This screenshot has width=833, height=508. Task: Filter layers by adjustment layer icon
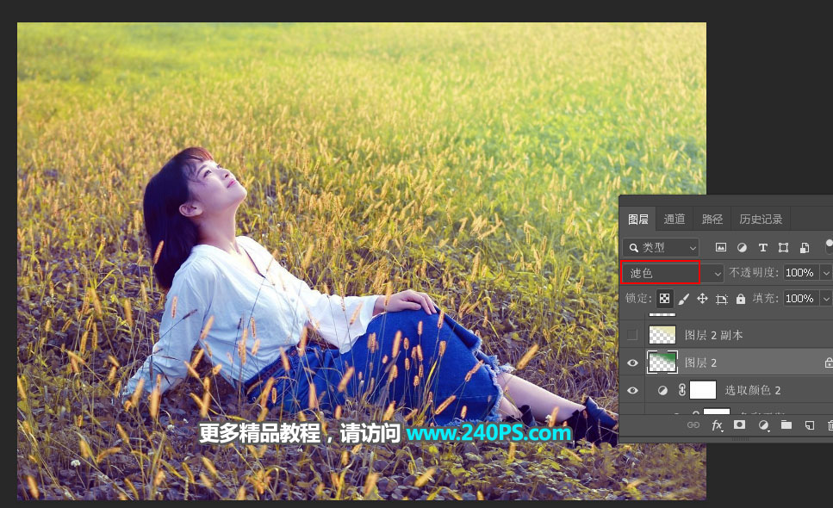(743, 247)
